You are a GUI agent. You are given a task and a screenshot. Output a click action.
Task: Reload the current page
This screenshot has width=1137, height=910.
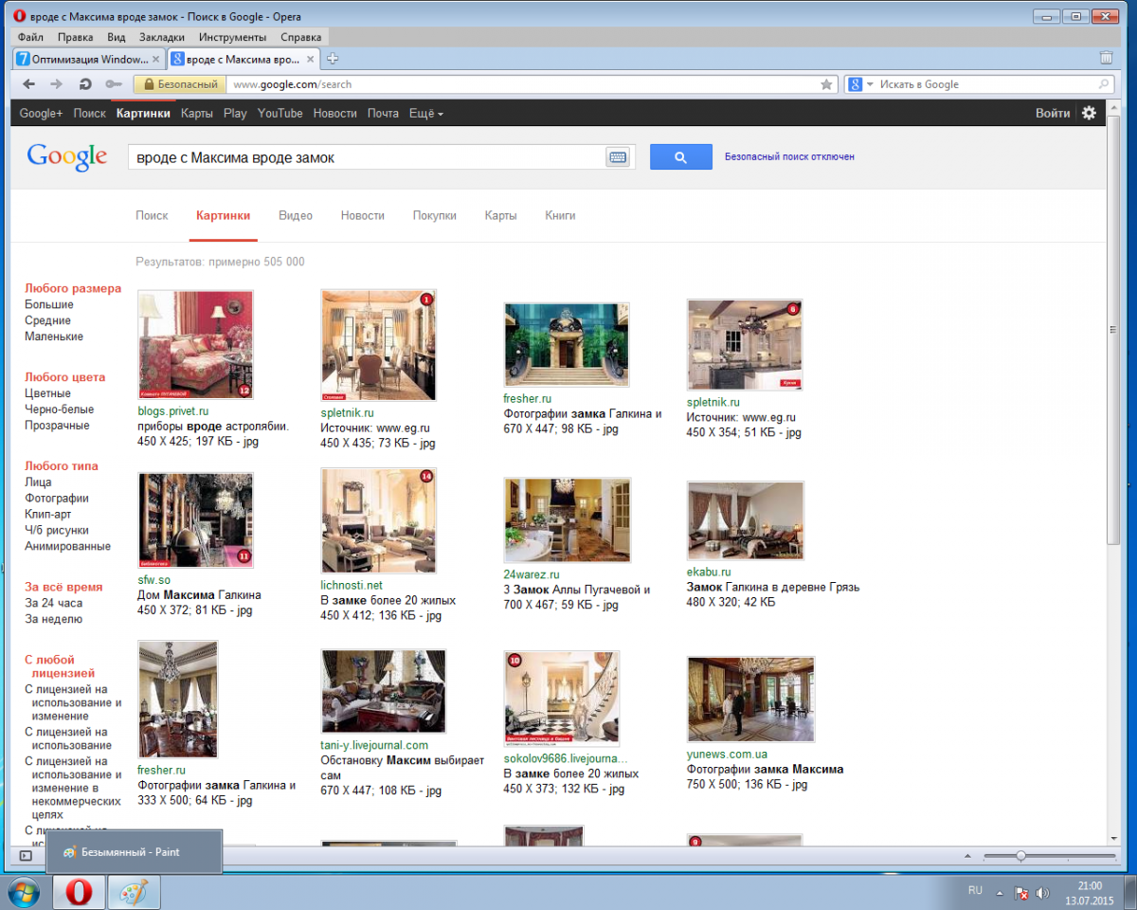tap(85, 84)
